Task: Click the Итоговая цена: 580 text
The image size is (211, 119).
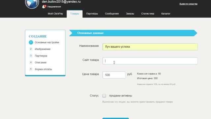Action: pos(147,78)
